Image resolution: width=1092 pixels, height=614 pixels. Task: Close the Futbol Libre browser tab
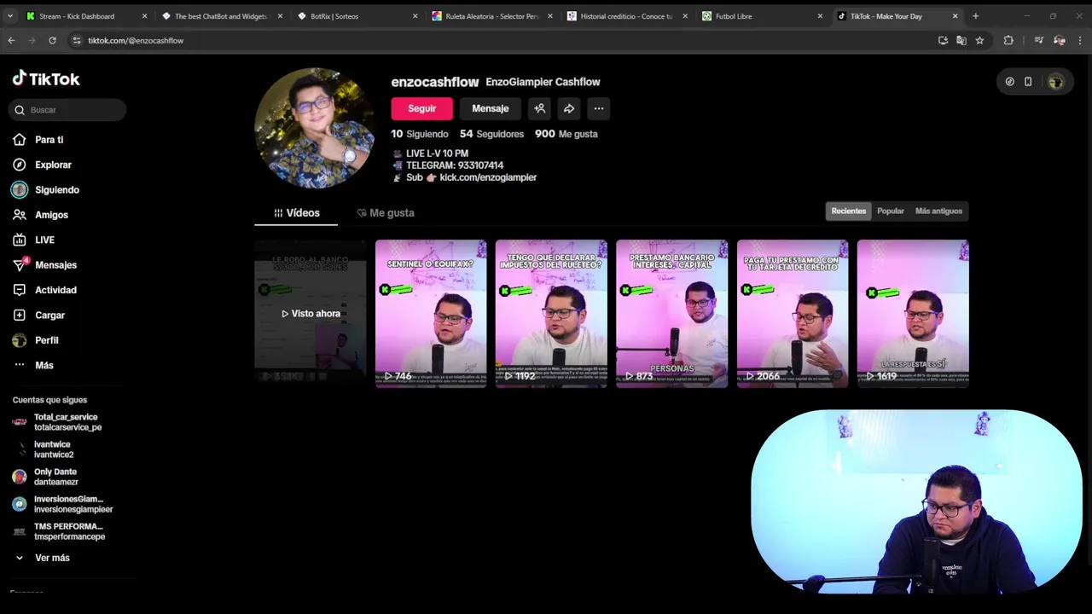click(820, 16)
